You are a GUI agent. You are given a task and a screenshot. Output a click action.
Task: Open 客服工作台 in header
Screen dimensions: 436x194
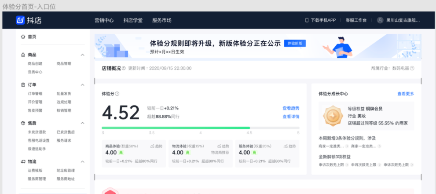pyautogui.click(x=356, y=20)
